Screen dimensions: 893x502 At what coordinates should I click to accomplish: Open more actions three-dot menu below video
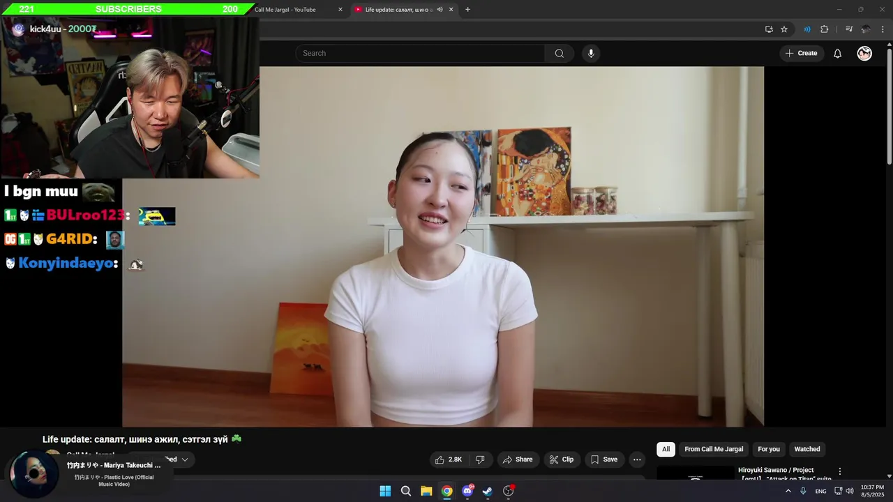[x=637, y=459]
